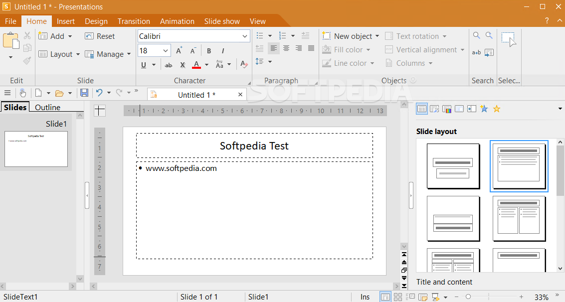Click the Save floppy disk icon
565x302 pixels.
pyautogui.click(x=84, y=93)
